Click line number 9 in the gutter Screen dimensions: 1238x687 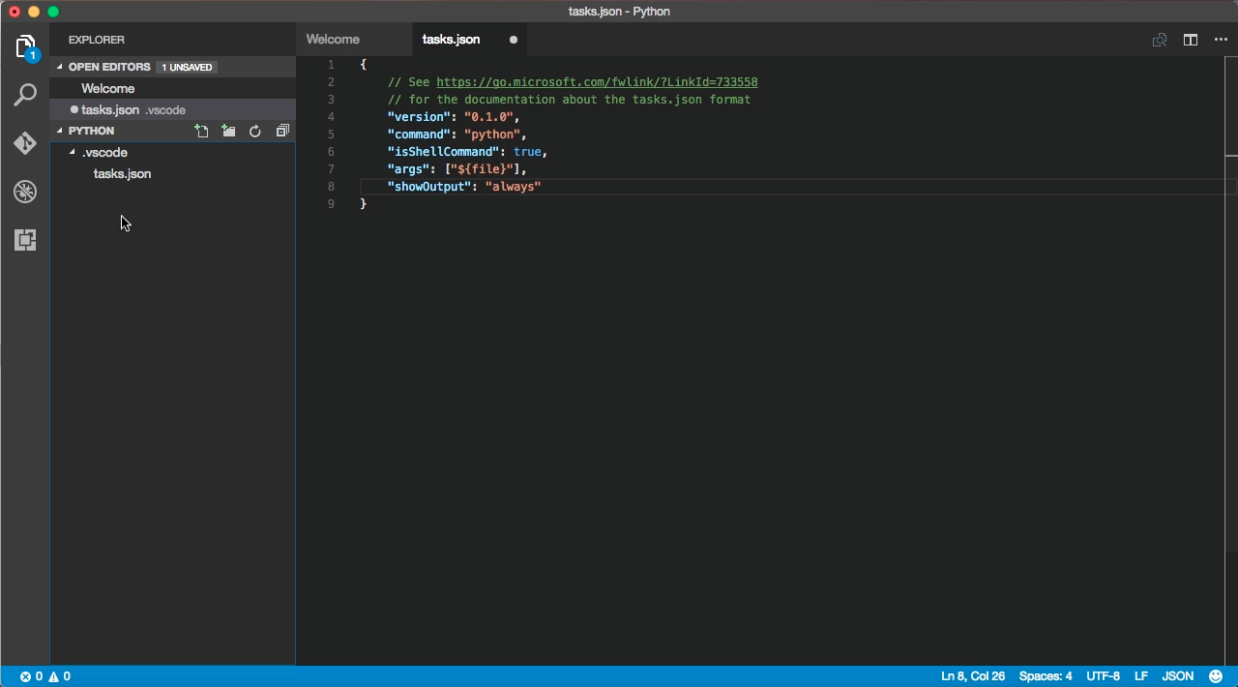coord(331,204)
